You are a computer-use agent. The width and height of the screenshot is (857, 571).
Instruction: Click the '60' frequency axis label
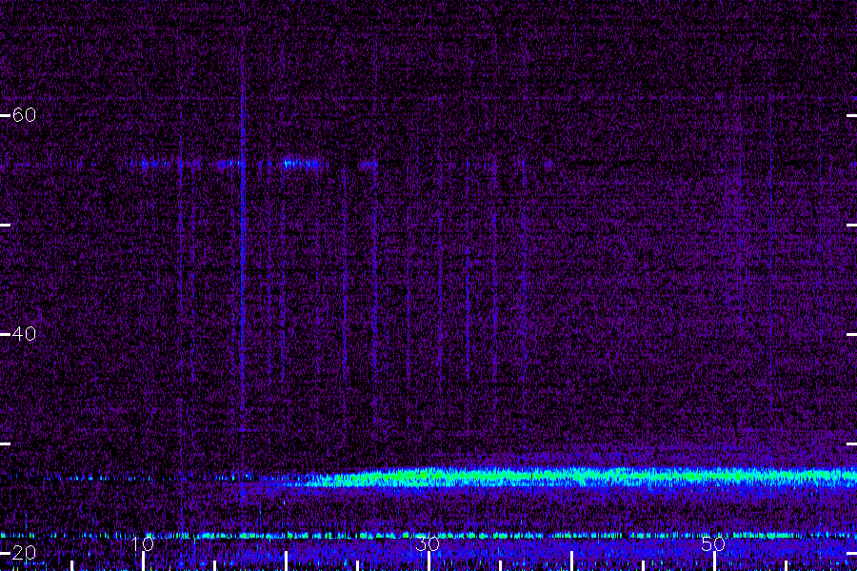24,115
